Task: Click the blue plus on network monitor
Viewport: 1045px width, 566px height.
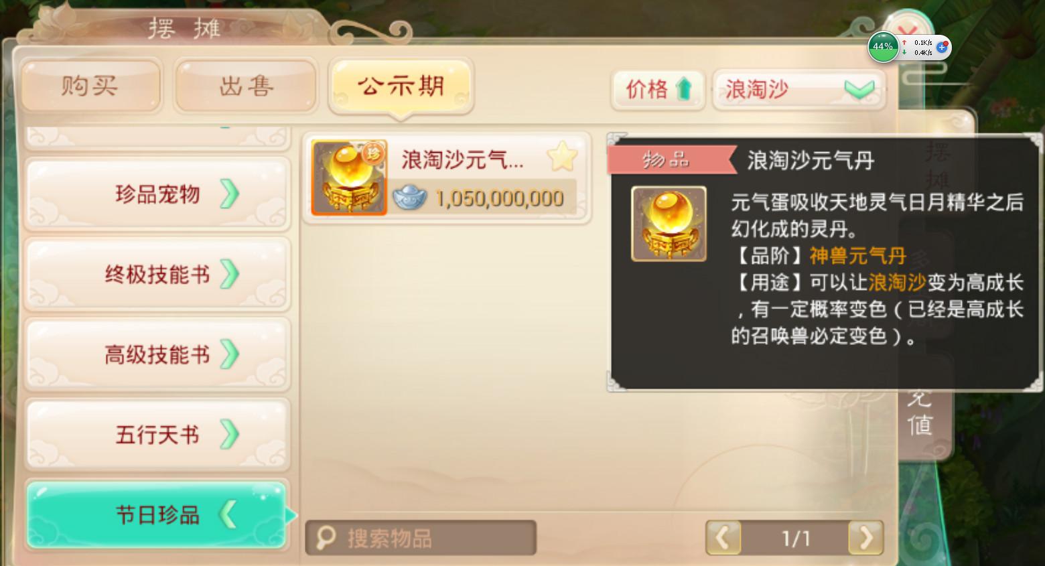Action: click(x=941, y=47)
